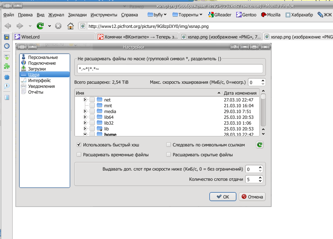Screen dimensions: 333x239
Task: Open bookmarks sidebar star icon
Action: (7, 37)
